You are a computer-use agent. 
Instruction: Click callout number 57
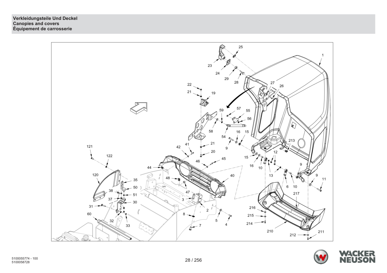tap(239, 109)
